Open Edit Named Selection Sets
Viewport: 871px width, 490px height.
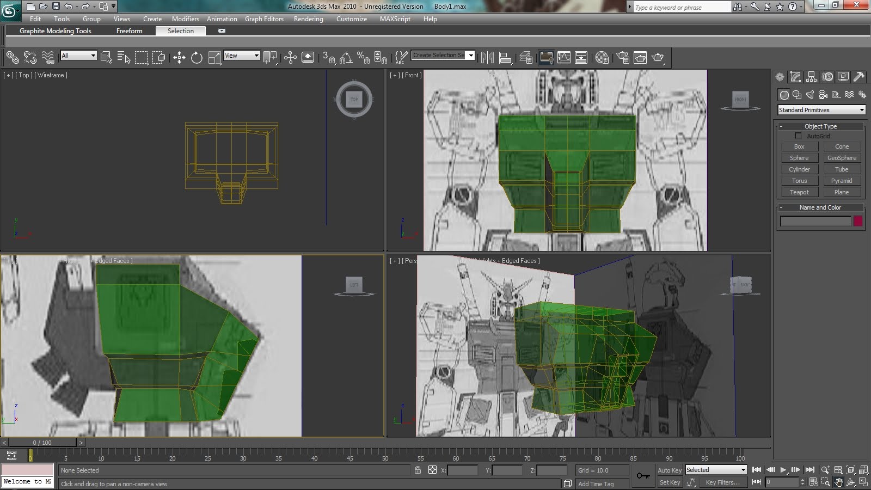401,57
